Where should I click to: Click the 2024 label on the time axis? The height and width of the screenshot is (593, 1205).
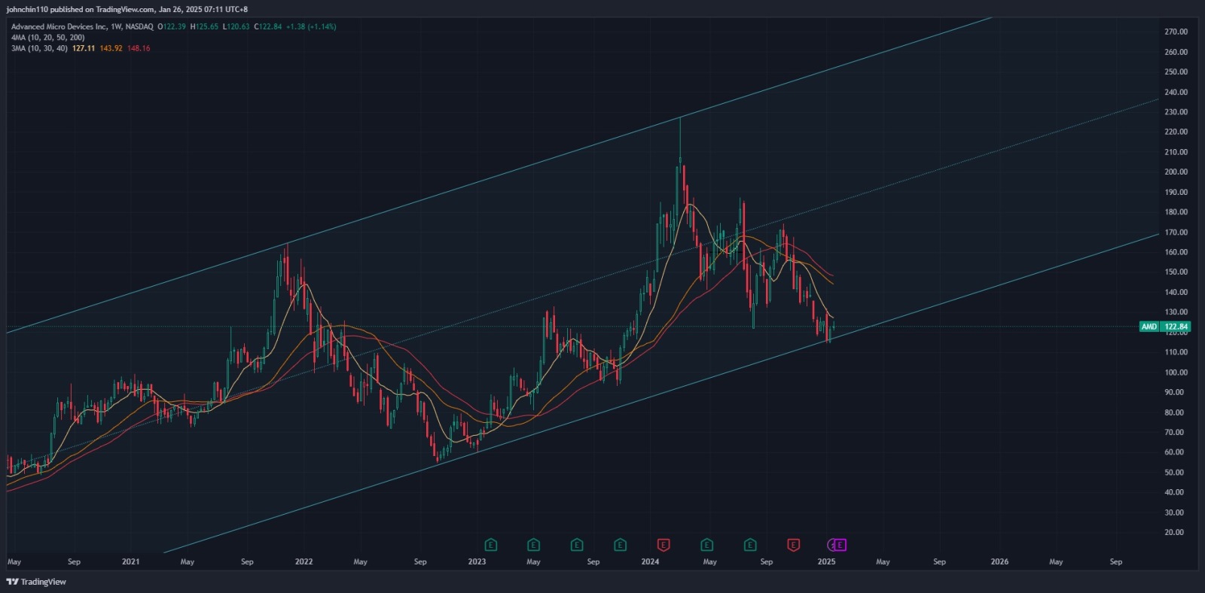point(650,561)
